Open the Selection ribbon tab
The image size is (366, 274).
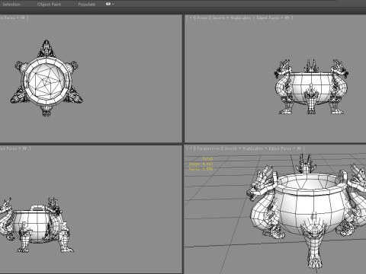tap(11, 5)
